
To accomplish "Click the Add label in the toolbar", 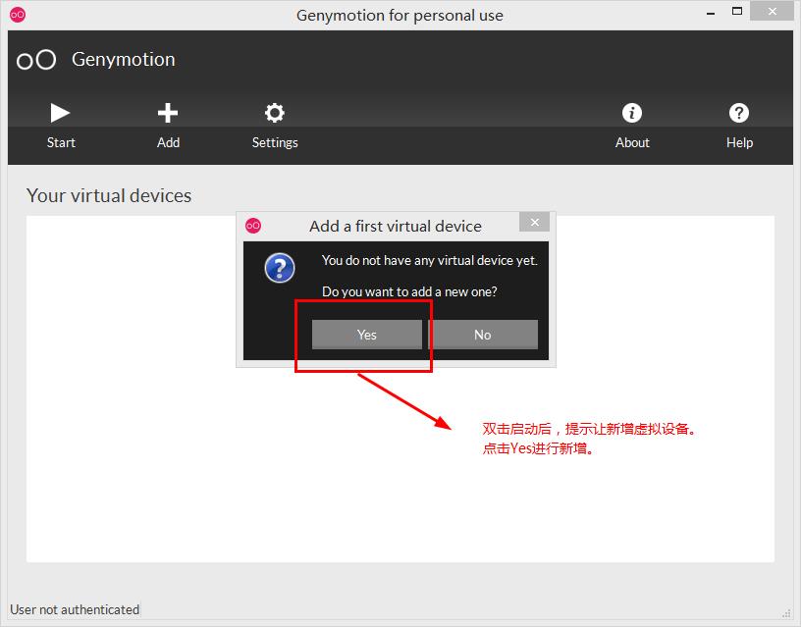I will 168,142.
